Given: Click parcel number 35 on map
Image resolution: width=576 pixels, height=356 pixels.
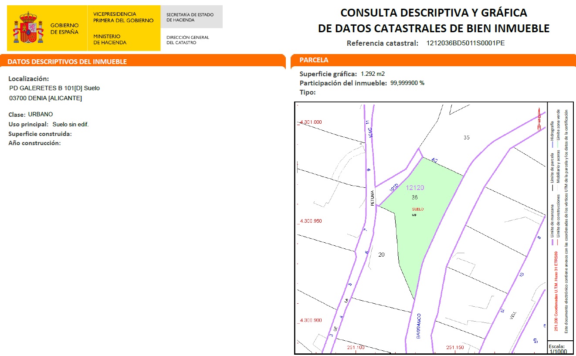Looking at the screenshot, I should (x=467, y=137).
